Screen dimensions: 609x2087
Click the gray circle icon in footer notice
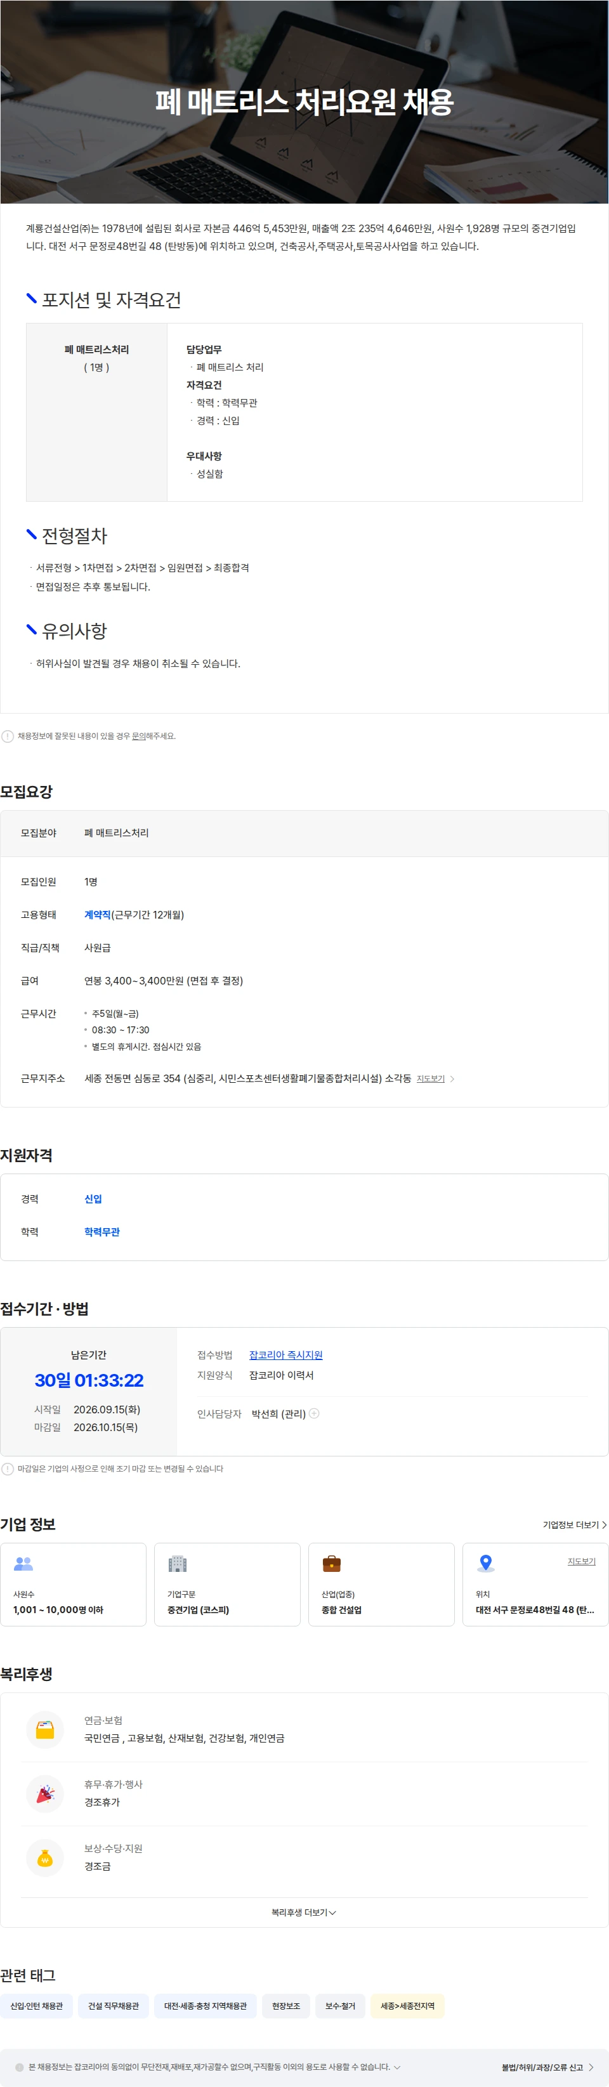[x=20, y=2067]
